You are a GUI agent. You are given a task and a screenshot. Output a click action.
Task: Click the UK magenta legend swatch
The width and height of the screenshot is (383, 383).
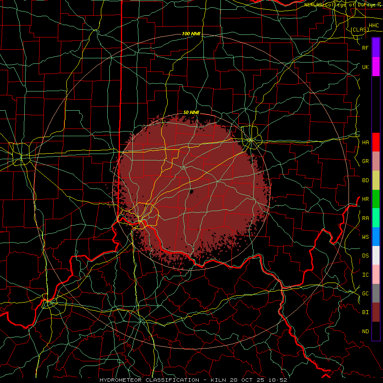point(376,67)
